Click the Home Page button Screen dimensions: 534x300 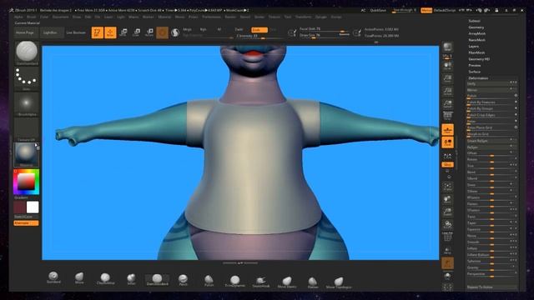25,32
